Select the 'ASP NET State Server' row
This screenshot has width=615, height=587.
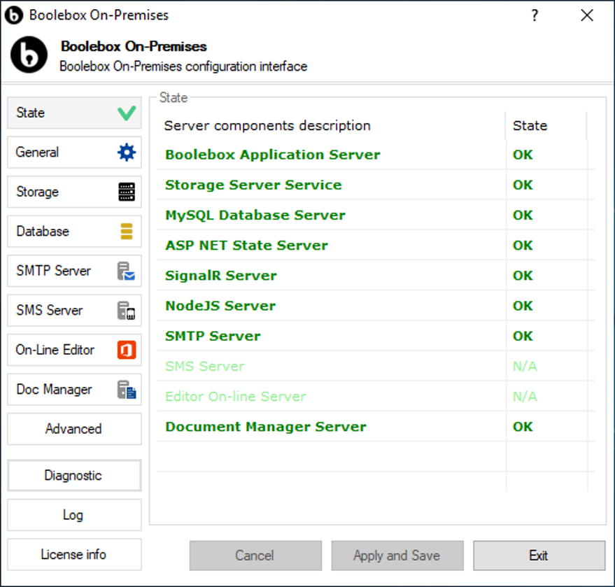point(376,245)
